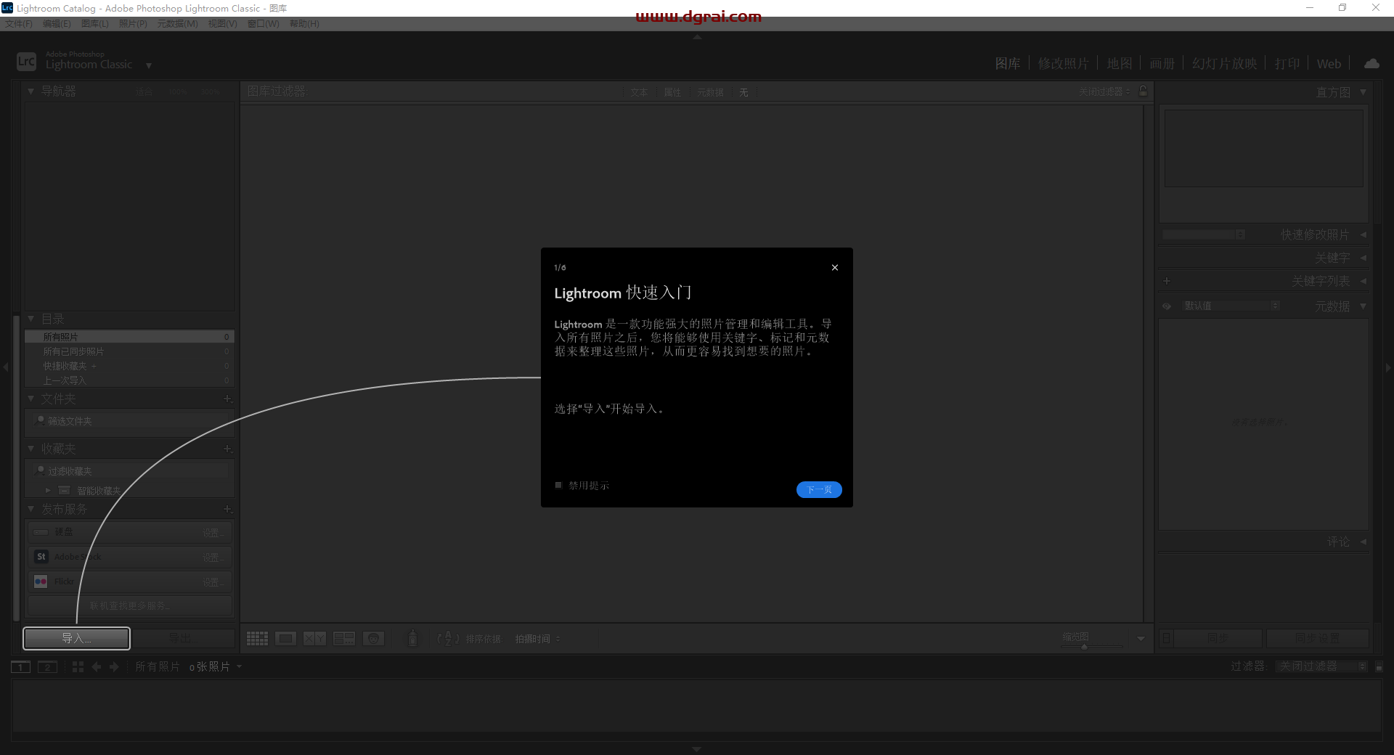This screenshot has height=755, width=1394.
Task: Open the 修改照片 Develop module
Action: point(1063,64)
